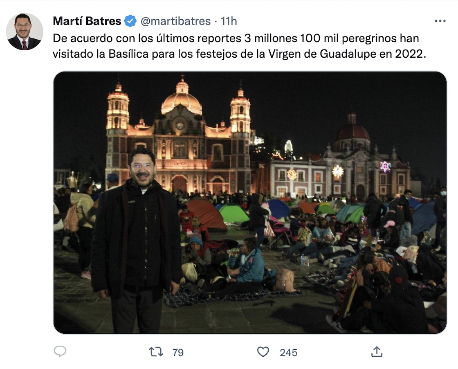
Task: Click the orange tent behind the man
Action: click(x=206, y=214)
